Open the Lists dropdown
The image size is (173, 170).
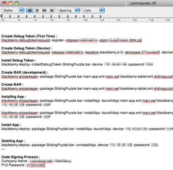93,10
